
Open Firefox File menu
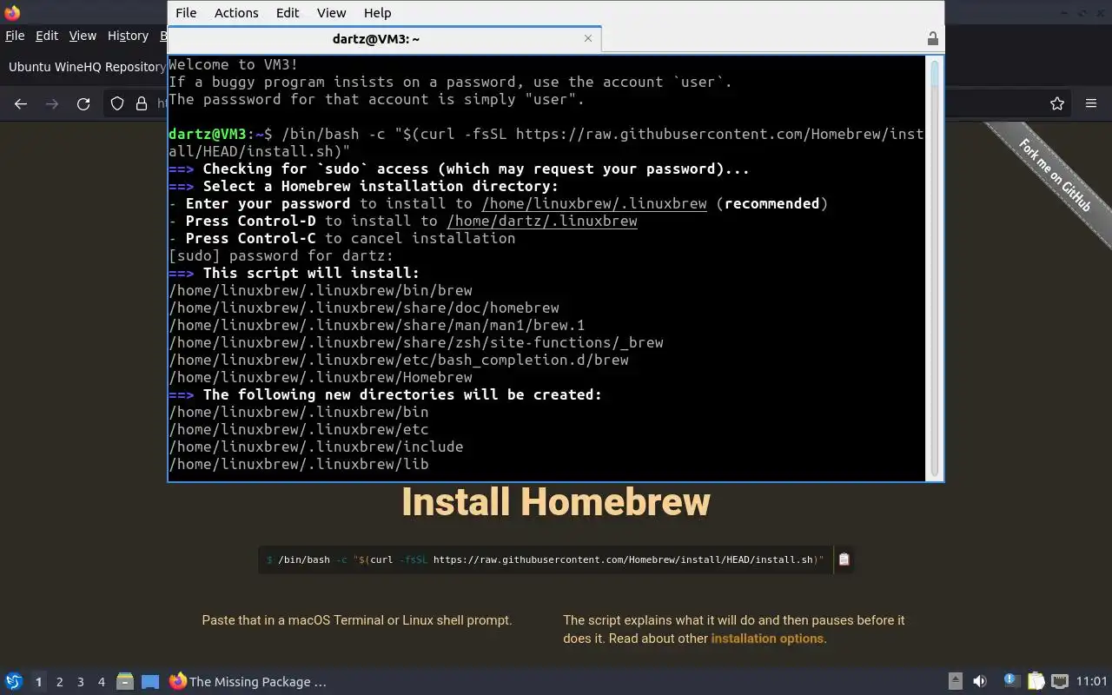point(15,36)
